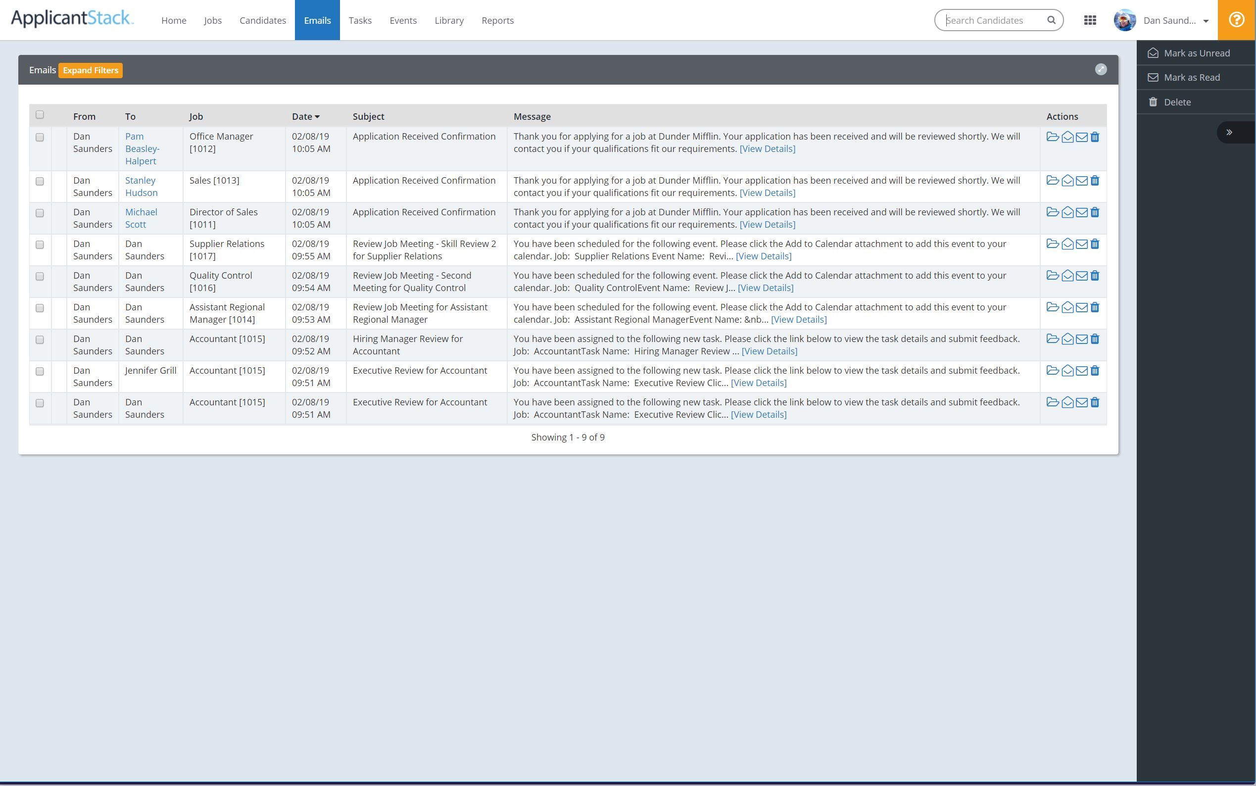This screenshot has height=786, width=1256.
Task: Click the orange help question mark icon
Action: 1236,20
